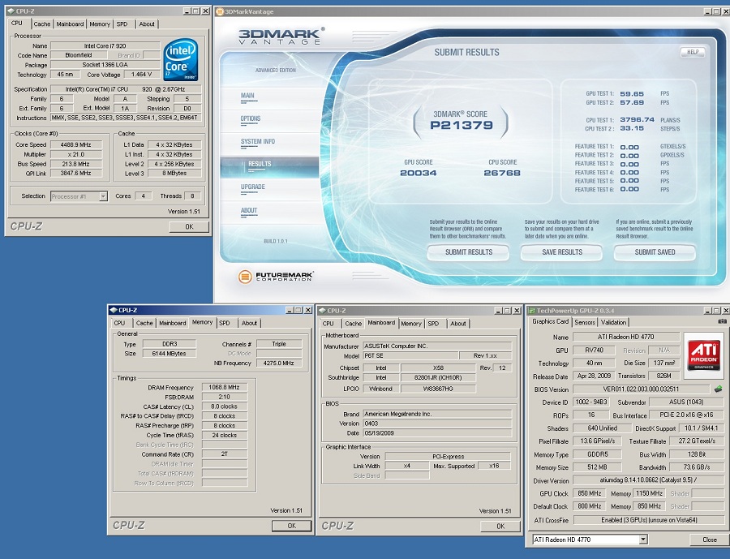Open OPTIONS in 3DMark Vantage menu

[x=251, y=118]
